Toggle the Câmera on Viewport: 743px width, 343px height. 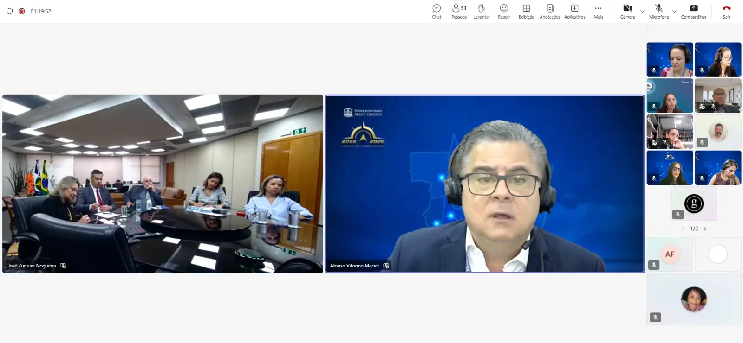627,11
